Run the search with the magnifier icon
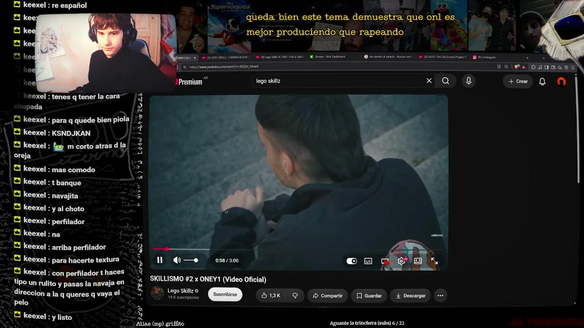 pos(445,81)
